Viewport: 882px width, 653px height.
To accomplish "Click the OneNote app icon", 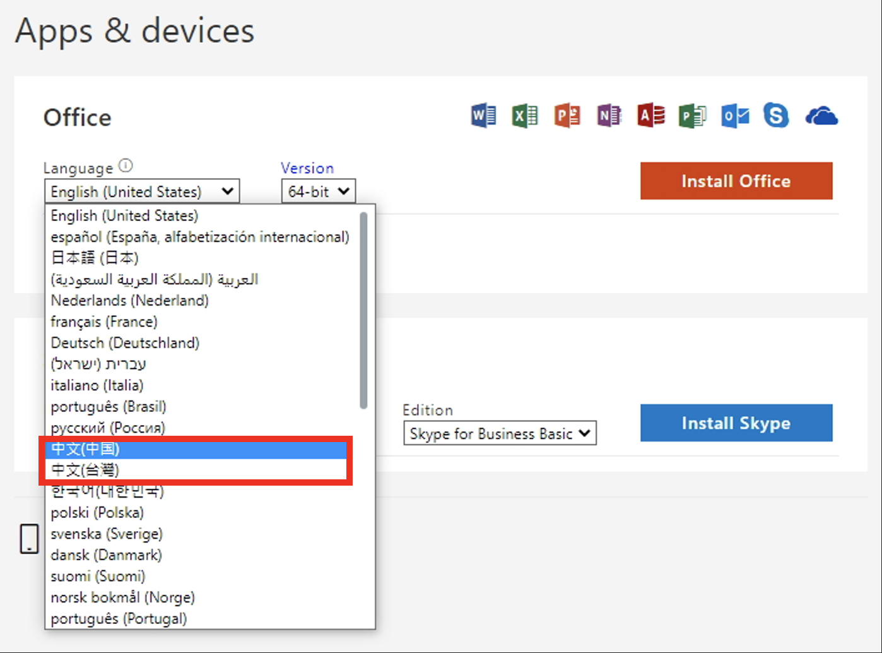I will coord(609,116).
